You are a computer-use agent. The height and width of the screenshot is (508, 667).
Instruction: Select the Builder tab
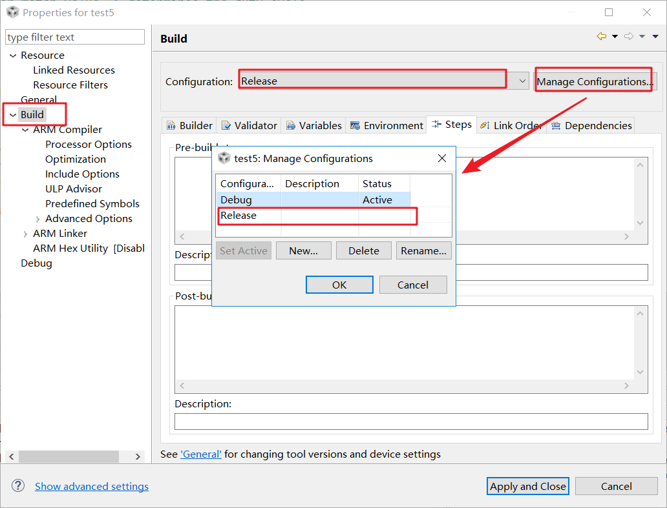(189, 125)
